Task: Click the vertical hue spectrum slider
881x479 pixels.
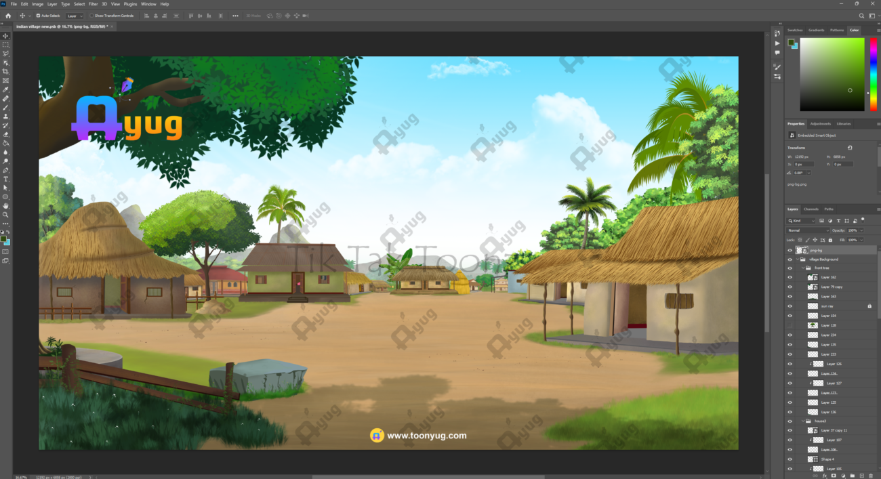Action: coord(873,74)
